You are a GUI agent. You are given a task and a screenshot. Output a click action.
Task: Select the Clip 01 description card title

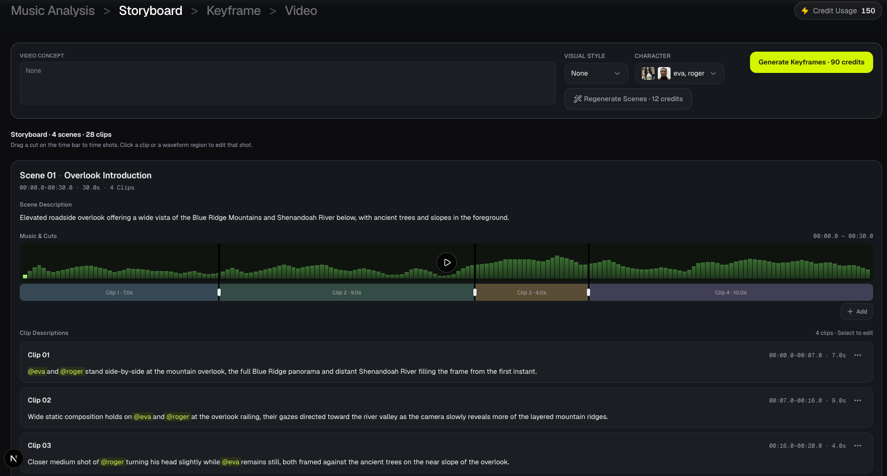point(38,355)
